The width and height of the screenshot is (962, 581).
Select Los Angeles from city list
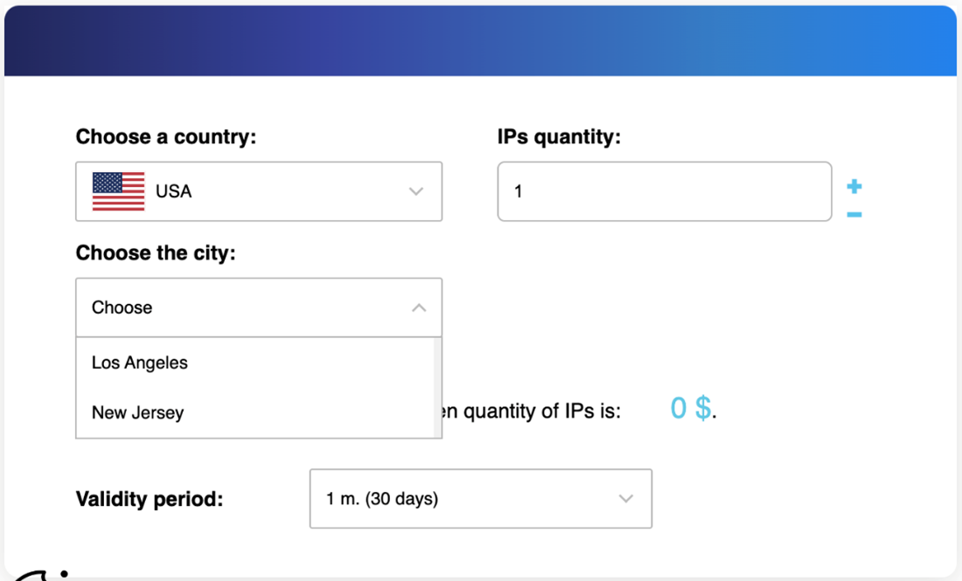point(140,363)
